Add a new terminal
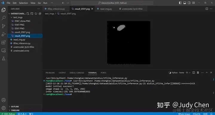The image size is (215, 115). click(x=187, y=73)
